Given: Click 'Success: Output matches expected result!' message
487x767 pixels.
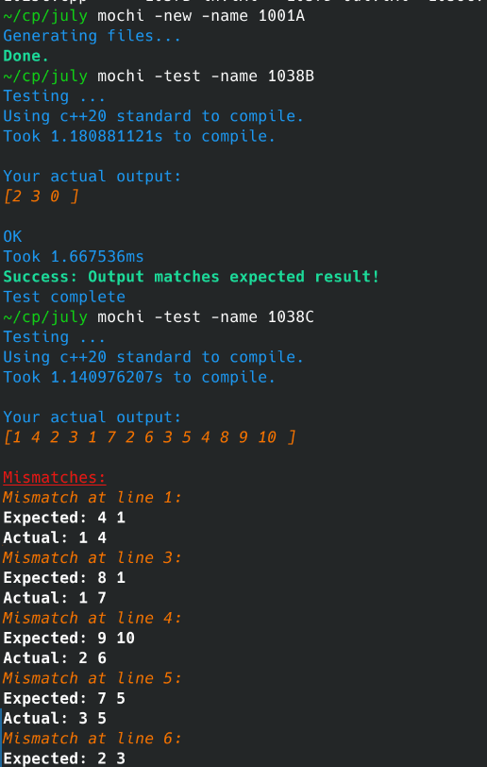Looking at the screenshot, I should [192, 277].
